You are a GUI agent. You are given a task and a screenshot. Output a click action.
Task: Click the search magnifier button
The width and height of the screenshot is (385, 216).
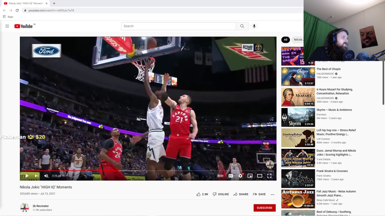tap(242, 26)
